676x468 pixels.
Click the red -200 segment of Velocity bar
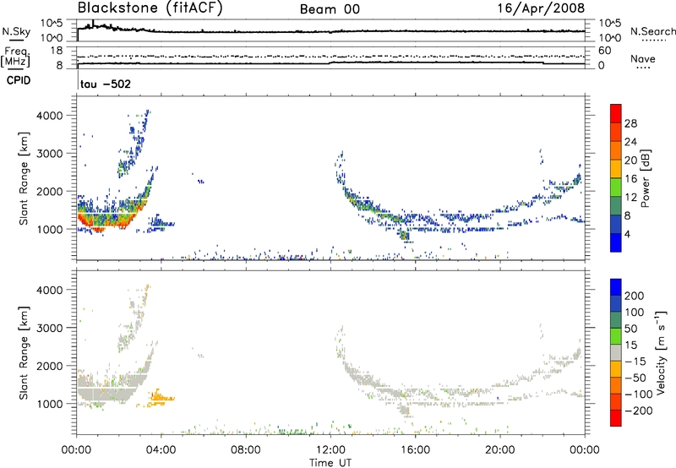(x=616, y=418)
